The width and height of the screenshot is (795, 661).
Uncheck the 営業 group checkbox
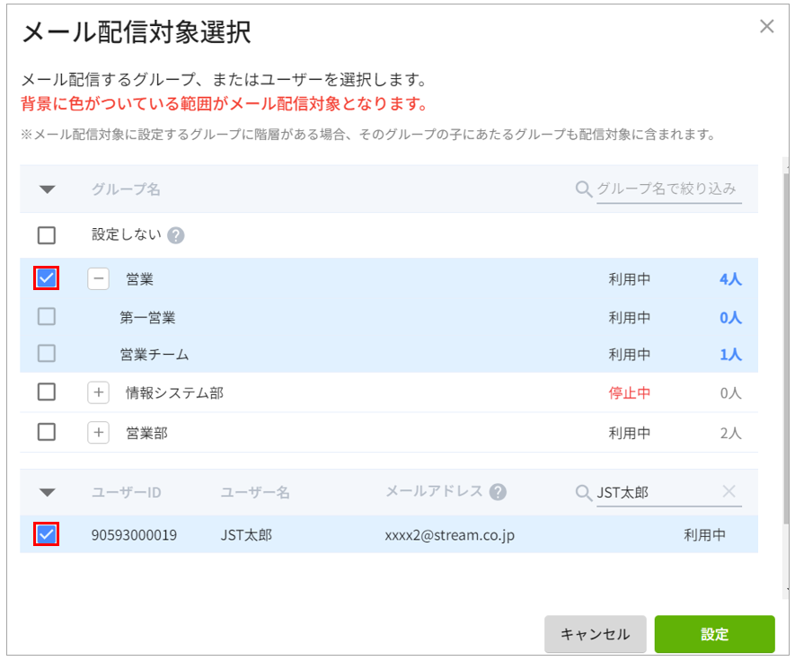[47, 279]
